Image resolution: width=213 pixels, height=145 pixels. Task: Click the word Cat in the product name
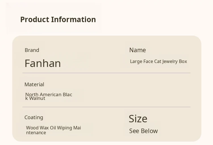tap(158, 62)
